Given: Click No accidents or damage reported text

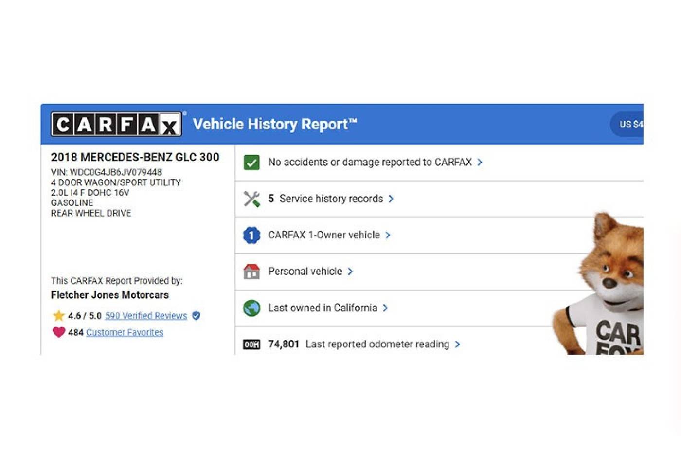Looking at the screenshot, I should pos(370,162).
